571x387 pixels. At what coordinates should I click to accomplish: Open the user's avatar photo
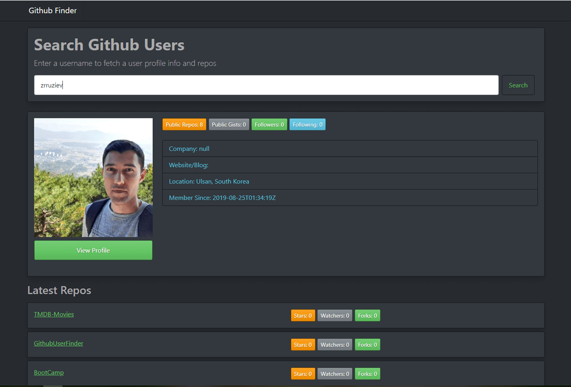click(93, 178)
